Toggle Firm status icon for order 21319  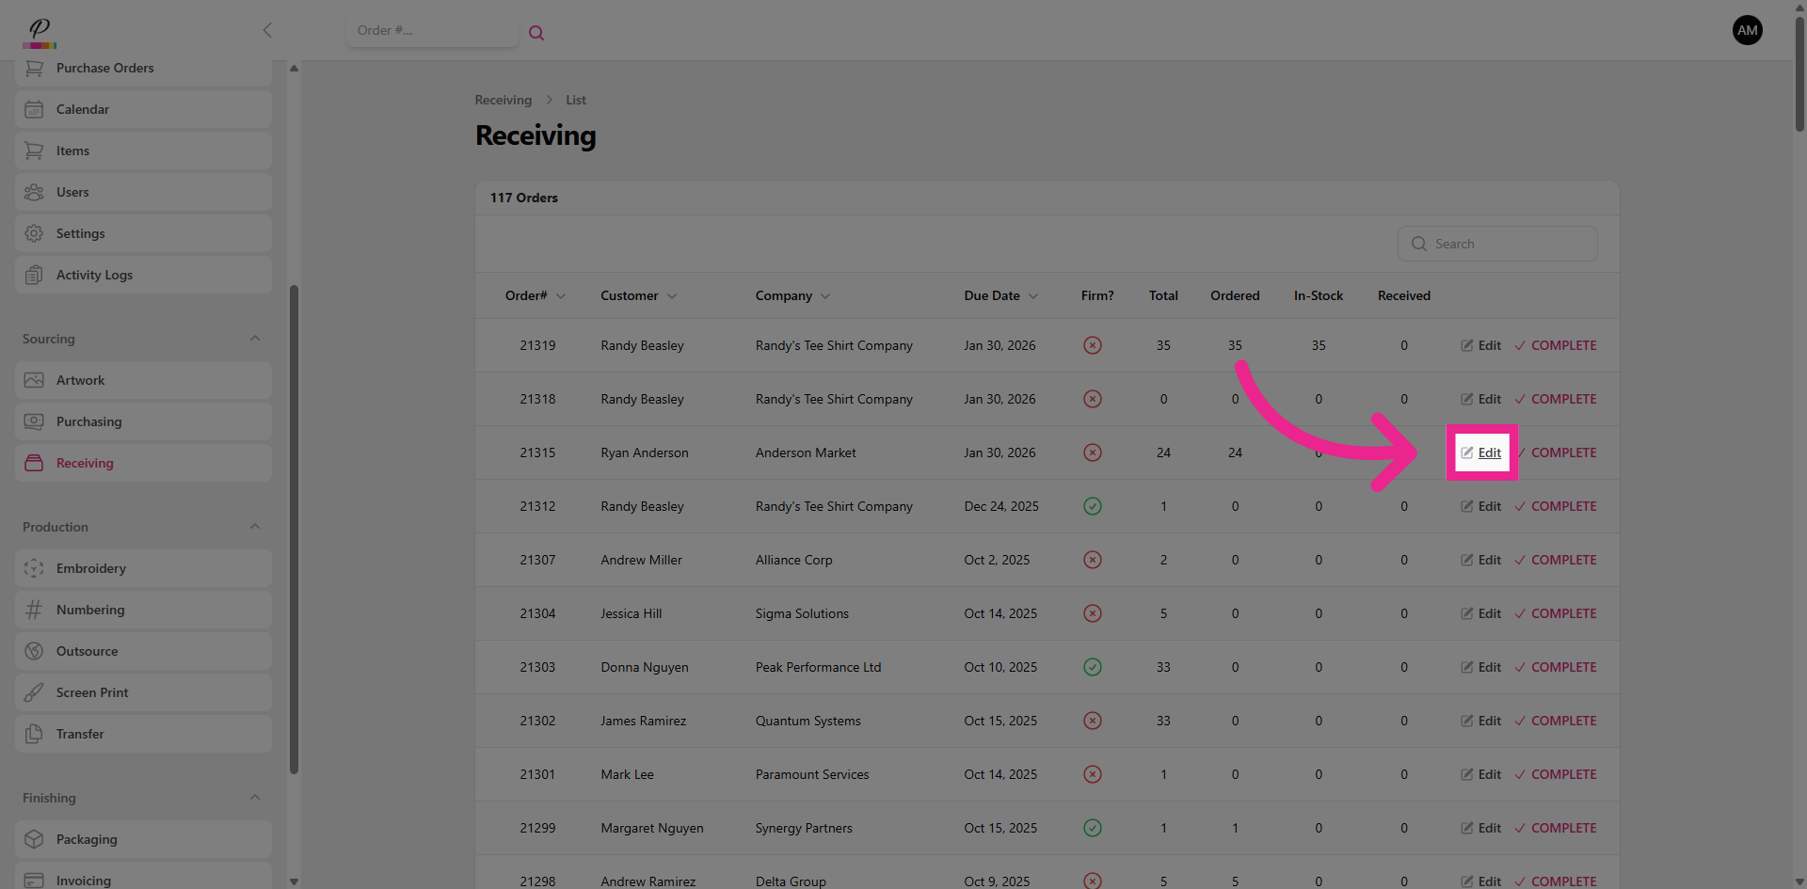(1092, 345)
